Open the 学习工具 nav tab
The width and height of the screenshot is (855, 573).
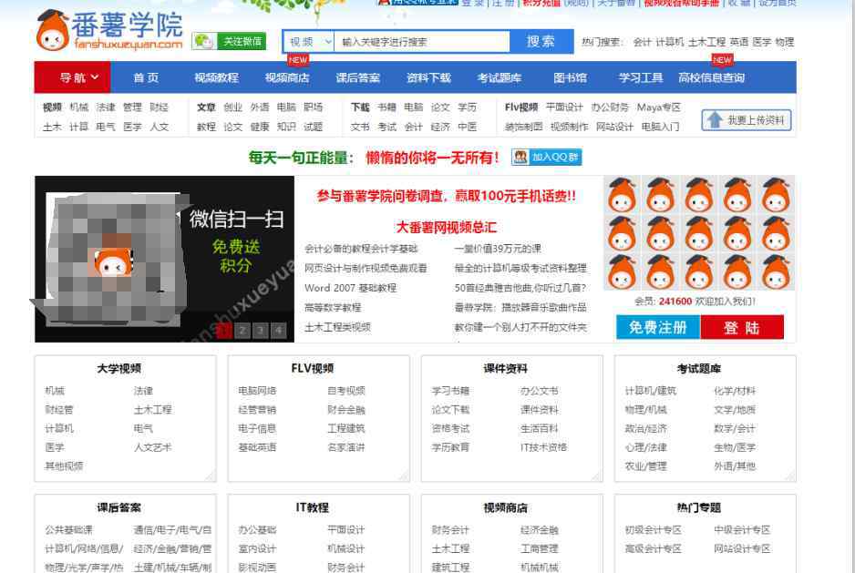click(x=641, y=77)
